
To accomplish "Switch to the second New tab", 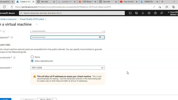I will [108, 2].
